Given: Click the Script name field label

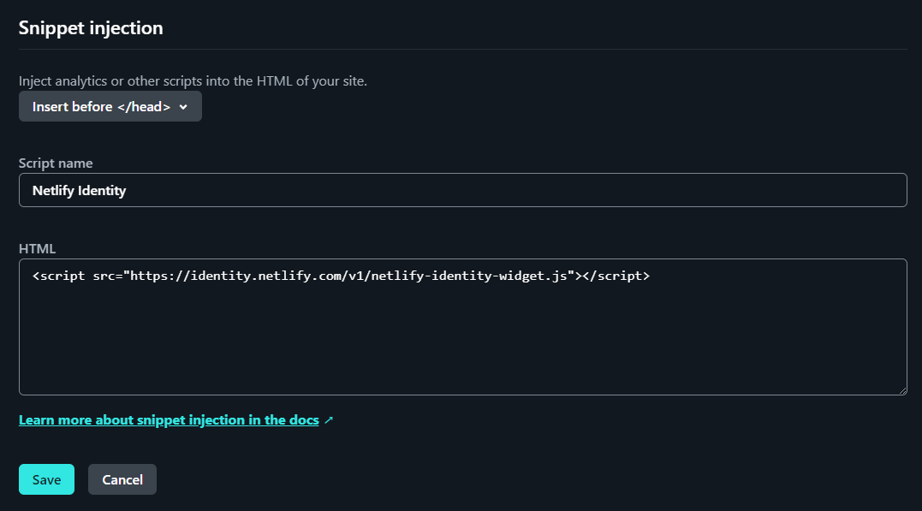Looking at the screenshot, I should pos(56,163).
